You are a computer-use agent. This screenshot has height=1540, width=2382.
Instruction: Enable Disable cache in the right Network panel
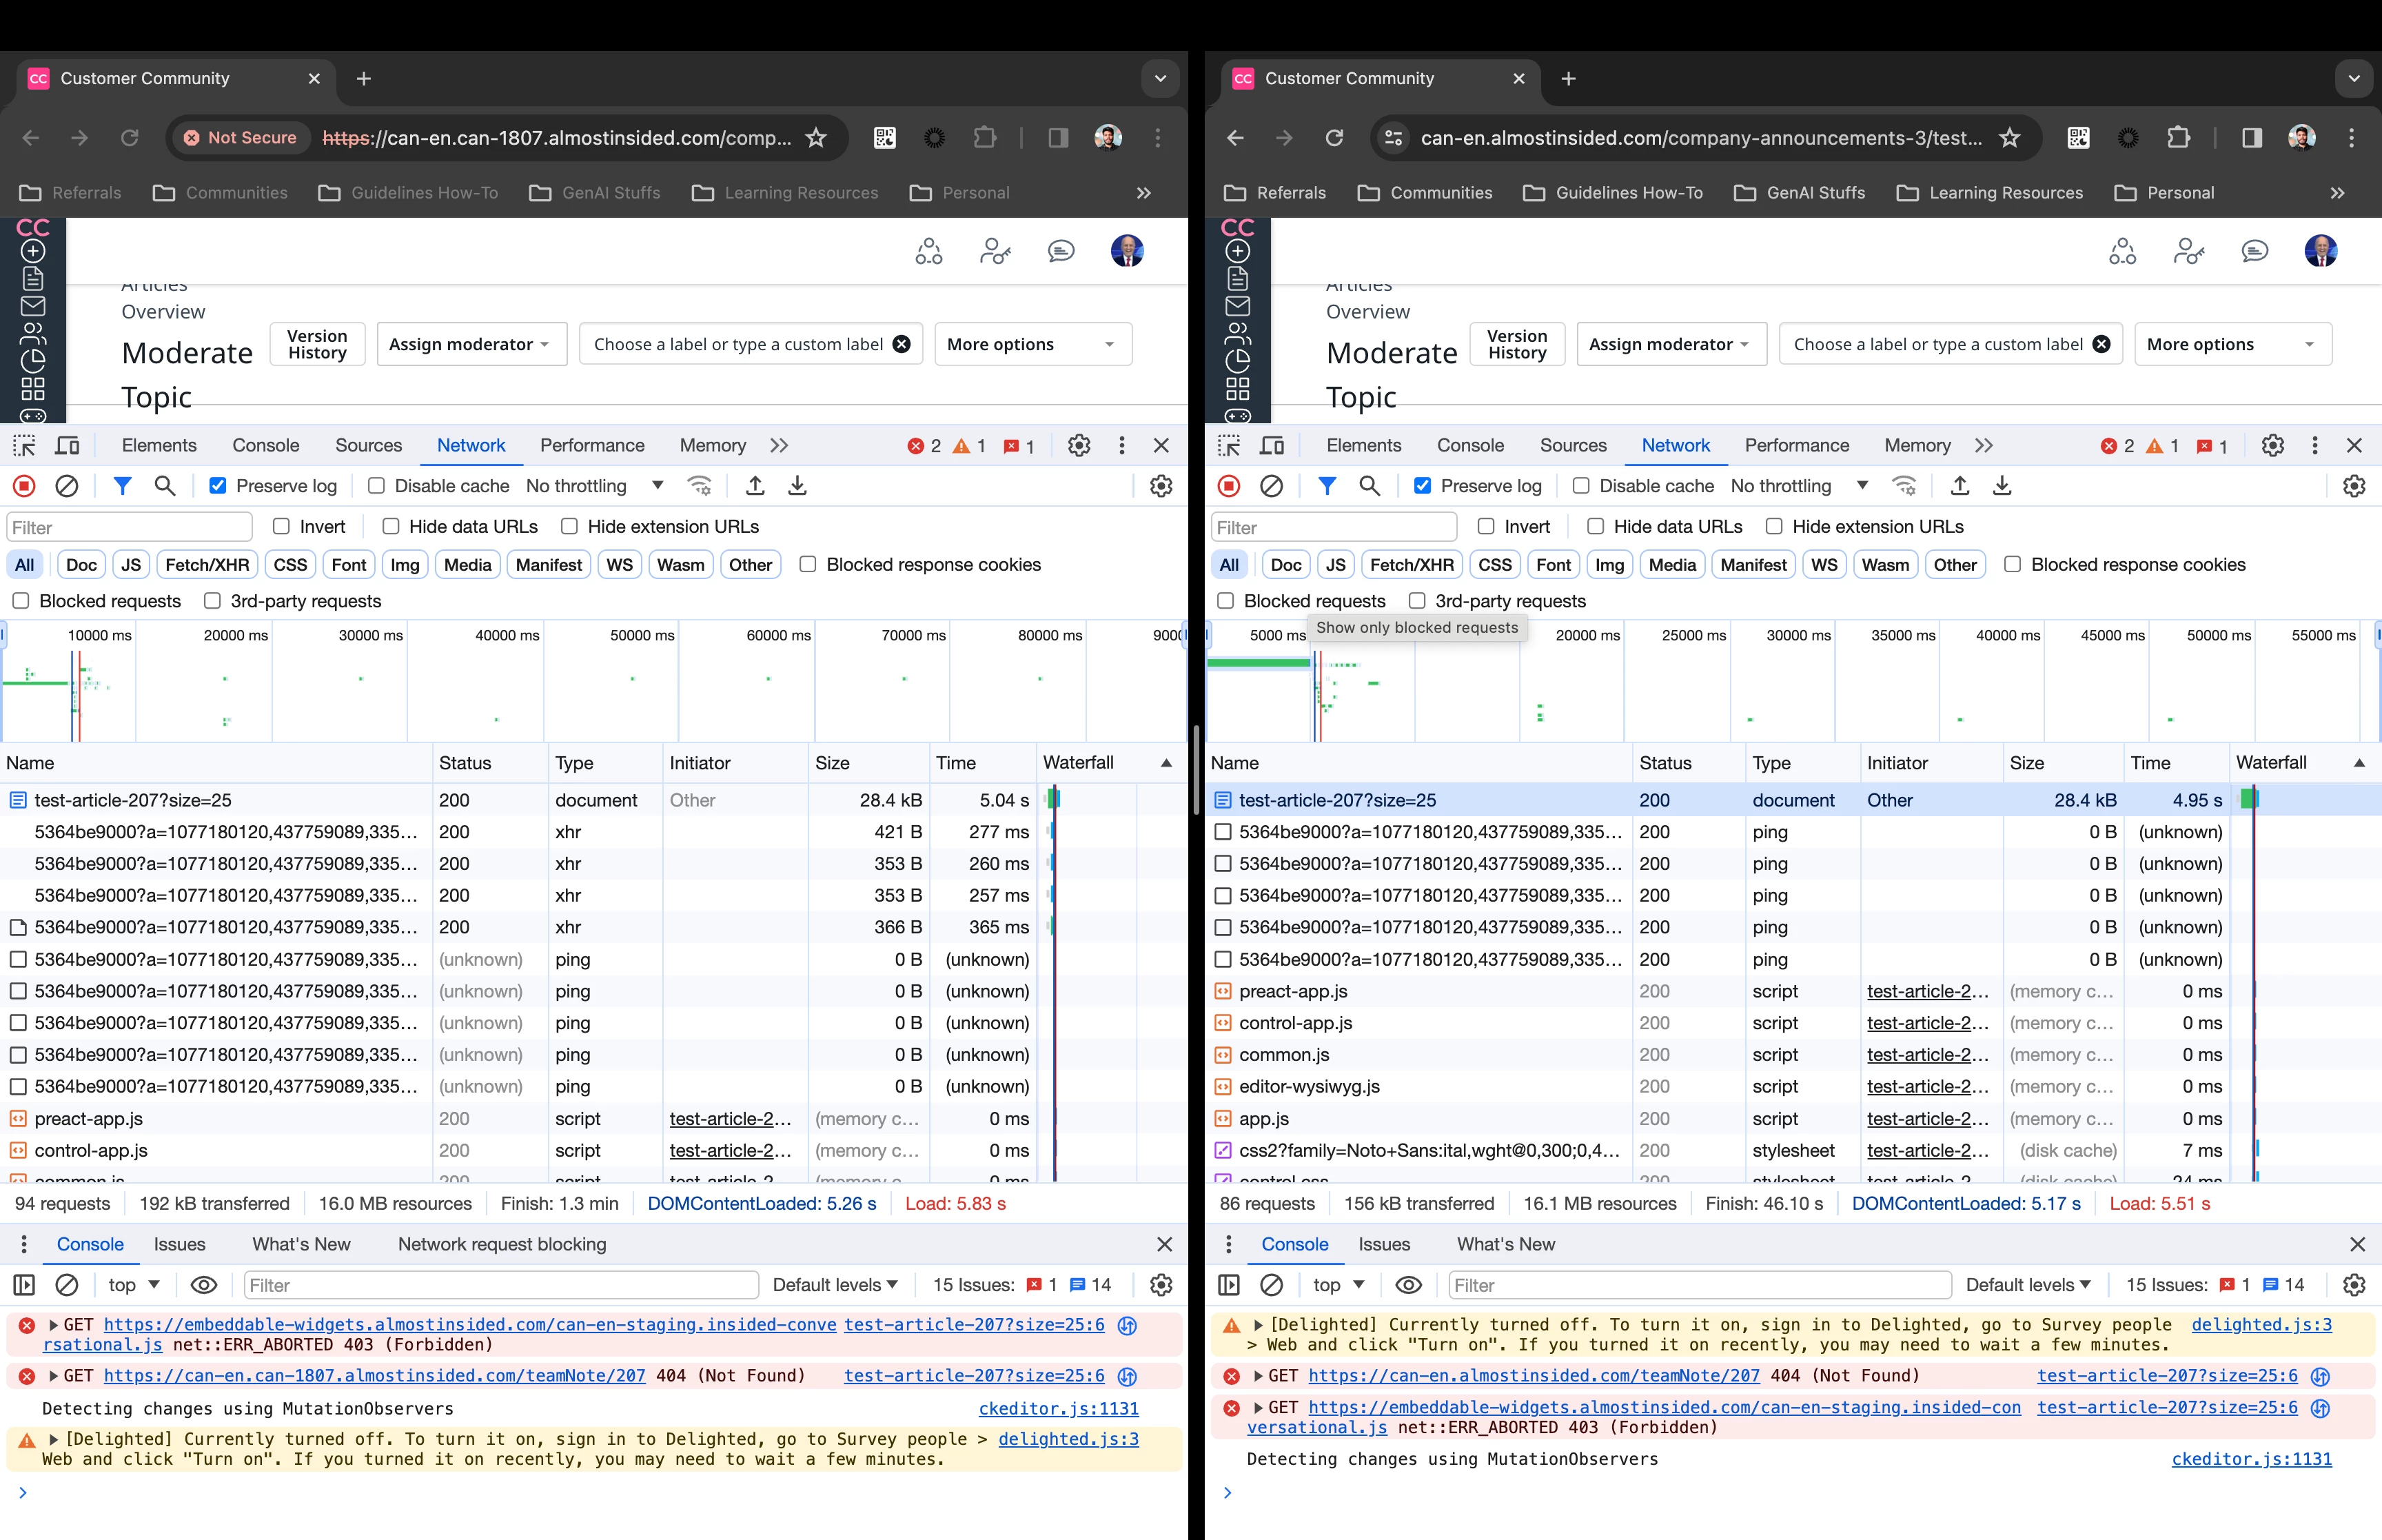(x=1581, y=486)
